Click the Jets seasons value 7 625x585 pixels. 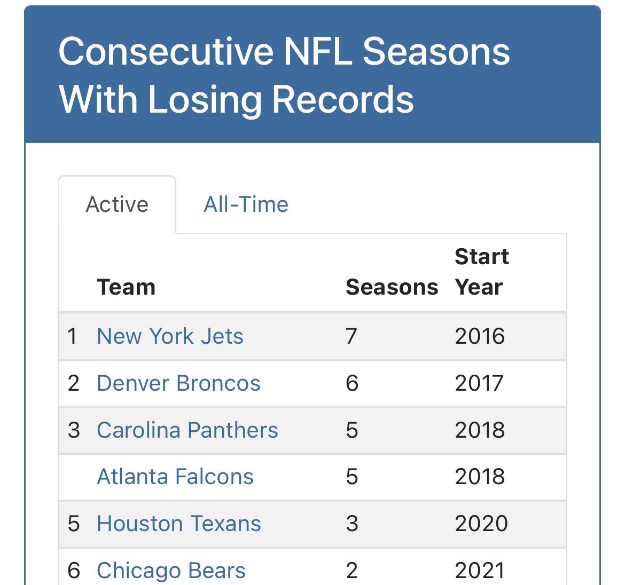click(351, 336)
